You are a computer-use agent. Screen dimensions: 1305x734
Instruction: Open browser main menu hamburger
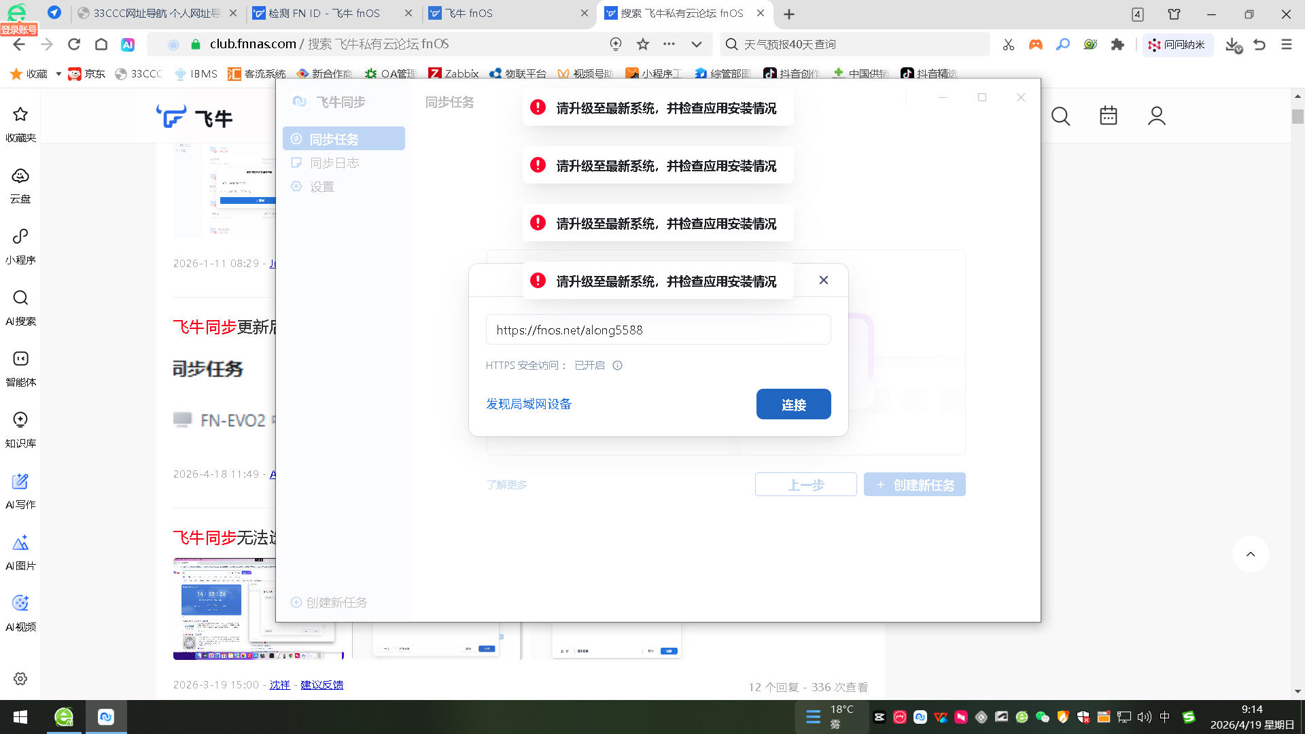[1287, 44]
